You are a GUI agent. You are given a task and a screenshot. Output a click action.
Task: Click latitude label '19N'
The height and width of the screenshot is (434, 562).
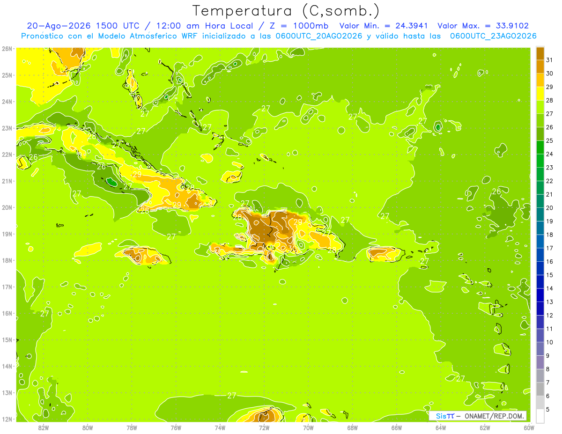click(x=7, y=234)
